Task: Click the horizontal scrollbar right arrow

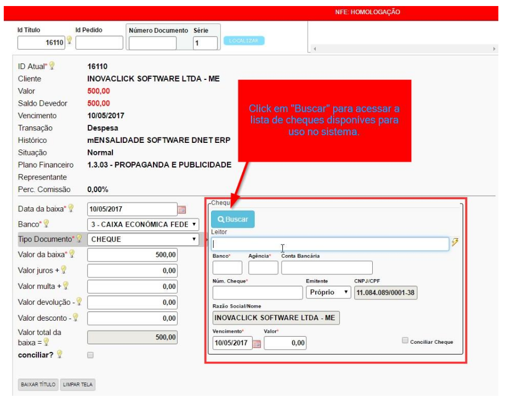Action: coord(494,49)
